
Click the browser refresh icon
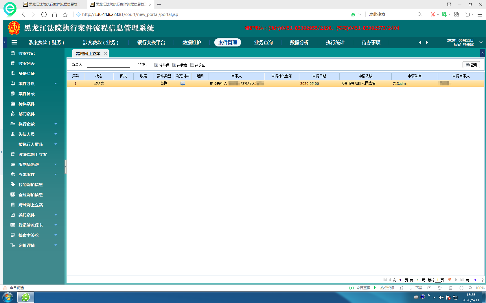[x=44, y=14]
